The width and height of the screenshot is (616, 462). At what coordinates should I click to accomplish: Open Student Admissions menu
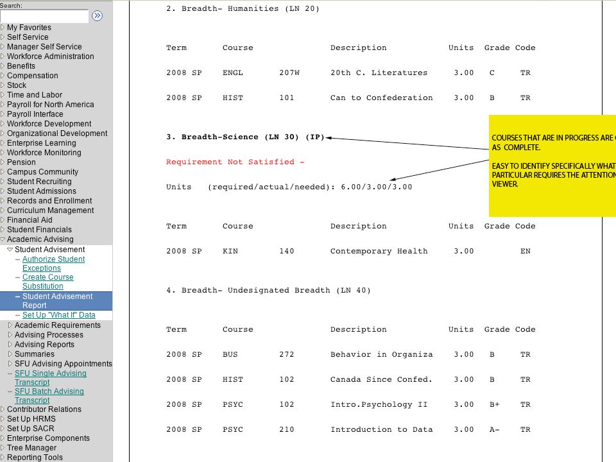(x=42, y=191)
